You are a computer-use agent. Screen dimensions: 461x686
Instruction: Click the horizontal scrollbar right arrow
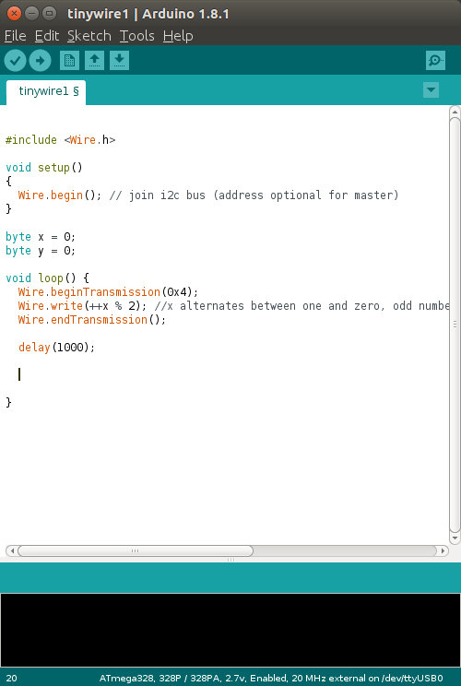tap(443, 550)
